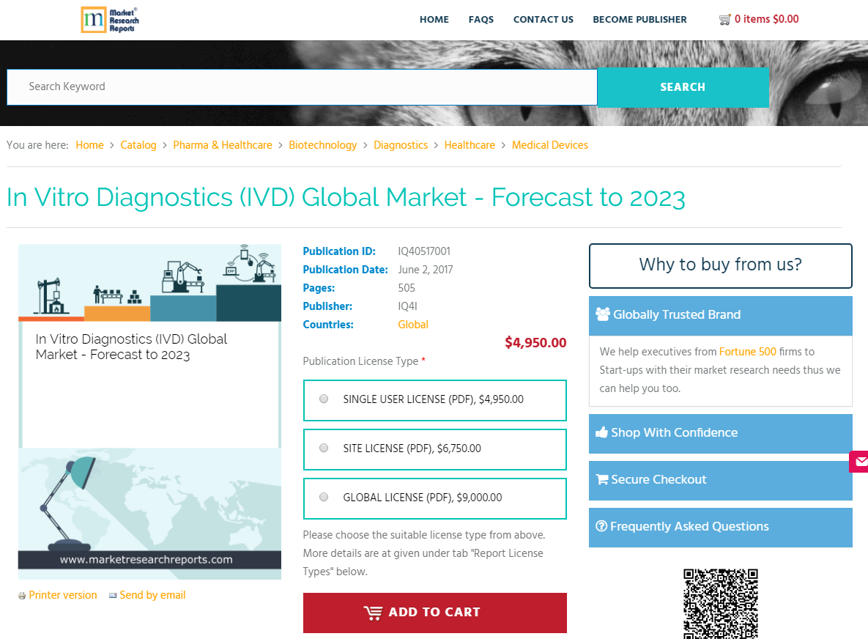
Task: Click the thumbs-up icon on Shop With Confidence
Action: pos(602,432)
